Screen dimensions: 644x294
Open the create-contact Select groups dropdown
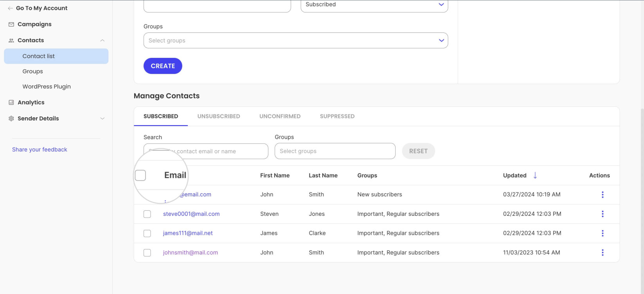click(296, 41)
